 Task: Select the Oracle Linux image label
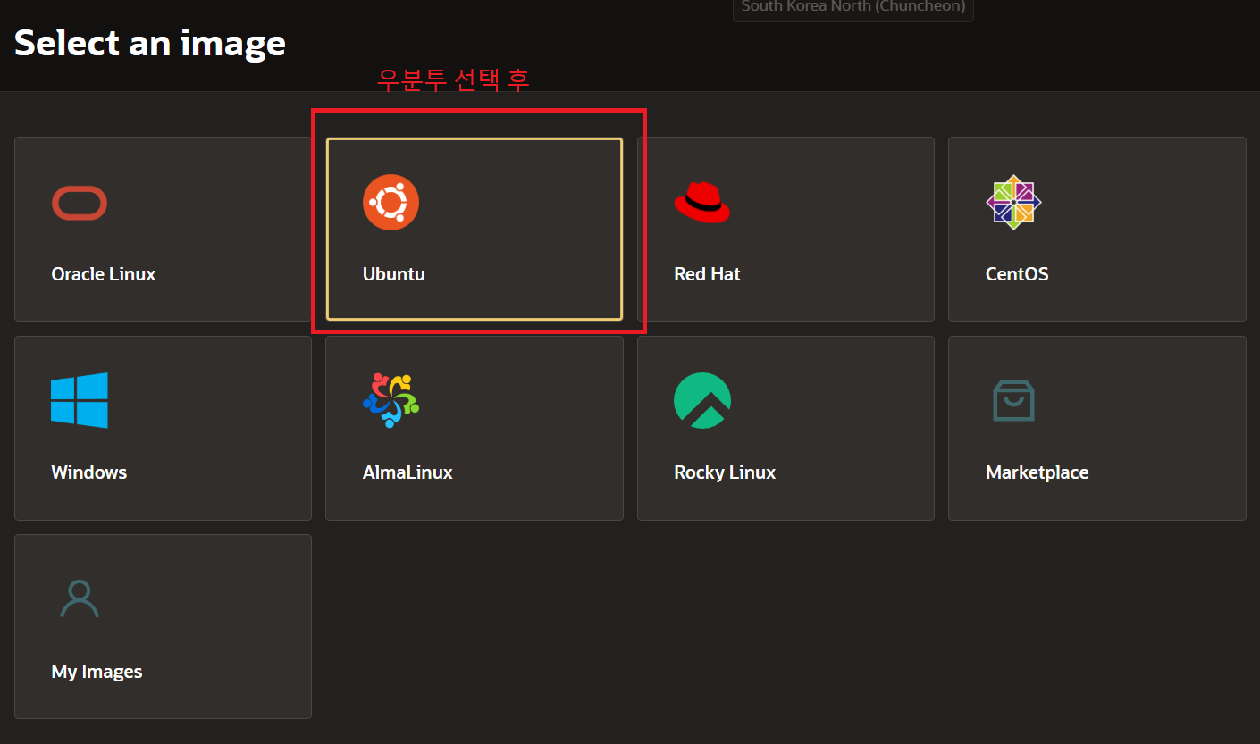pos(104,274)
